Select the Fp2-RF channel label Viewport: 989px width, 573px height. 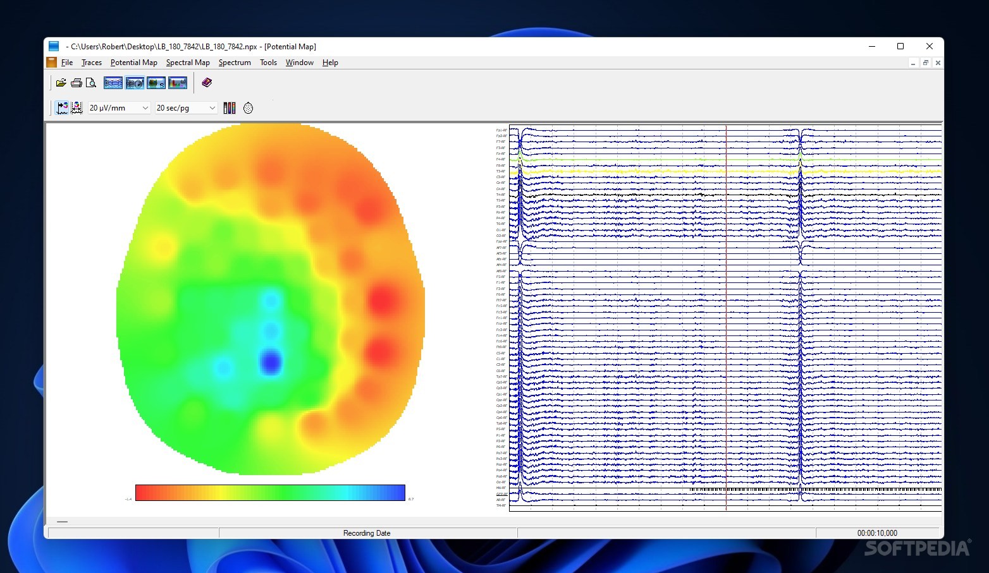coord(501,136)
